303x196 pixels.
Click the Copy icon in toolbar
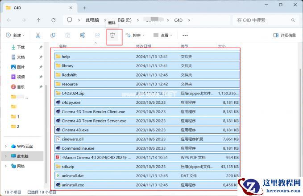coord(53,35)
